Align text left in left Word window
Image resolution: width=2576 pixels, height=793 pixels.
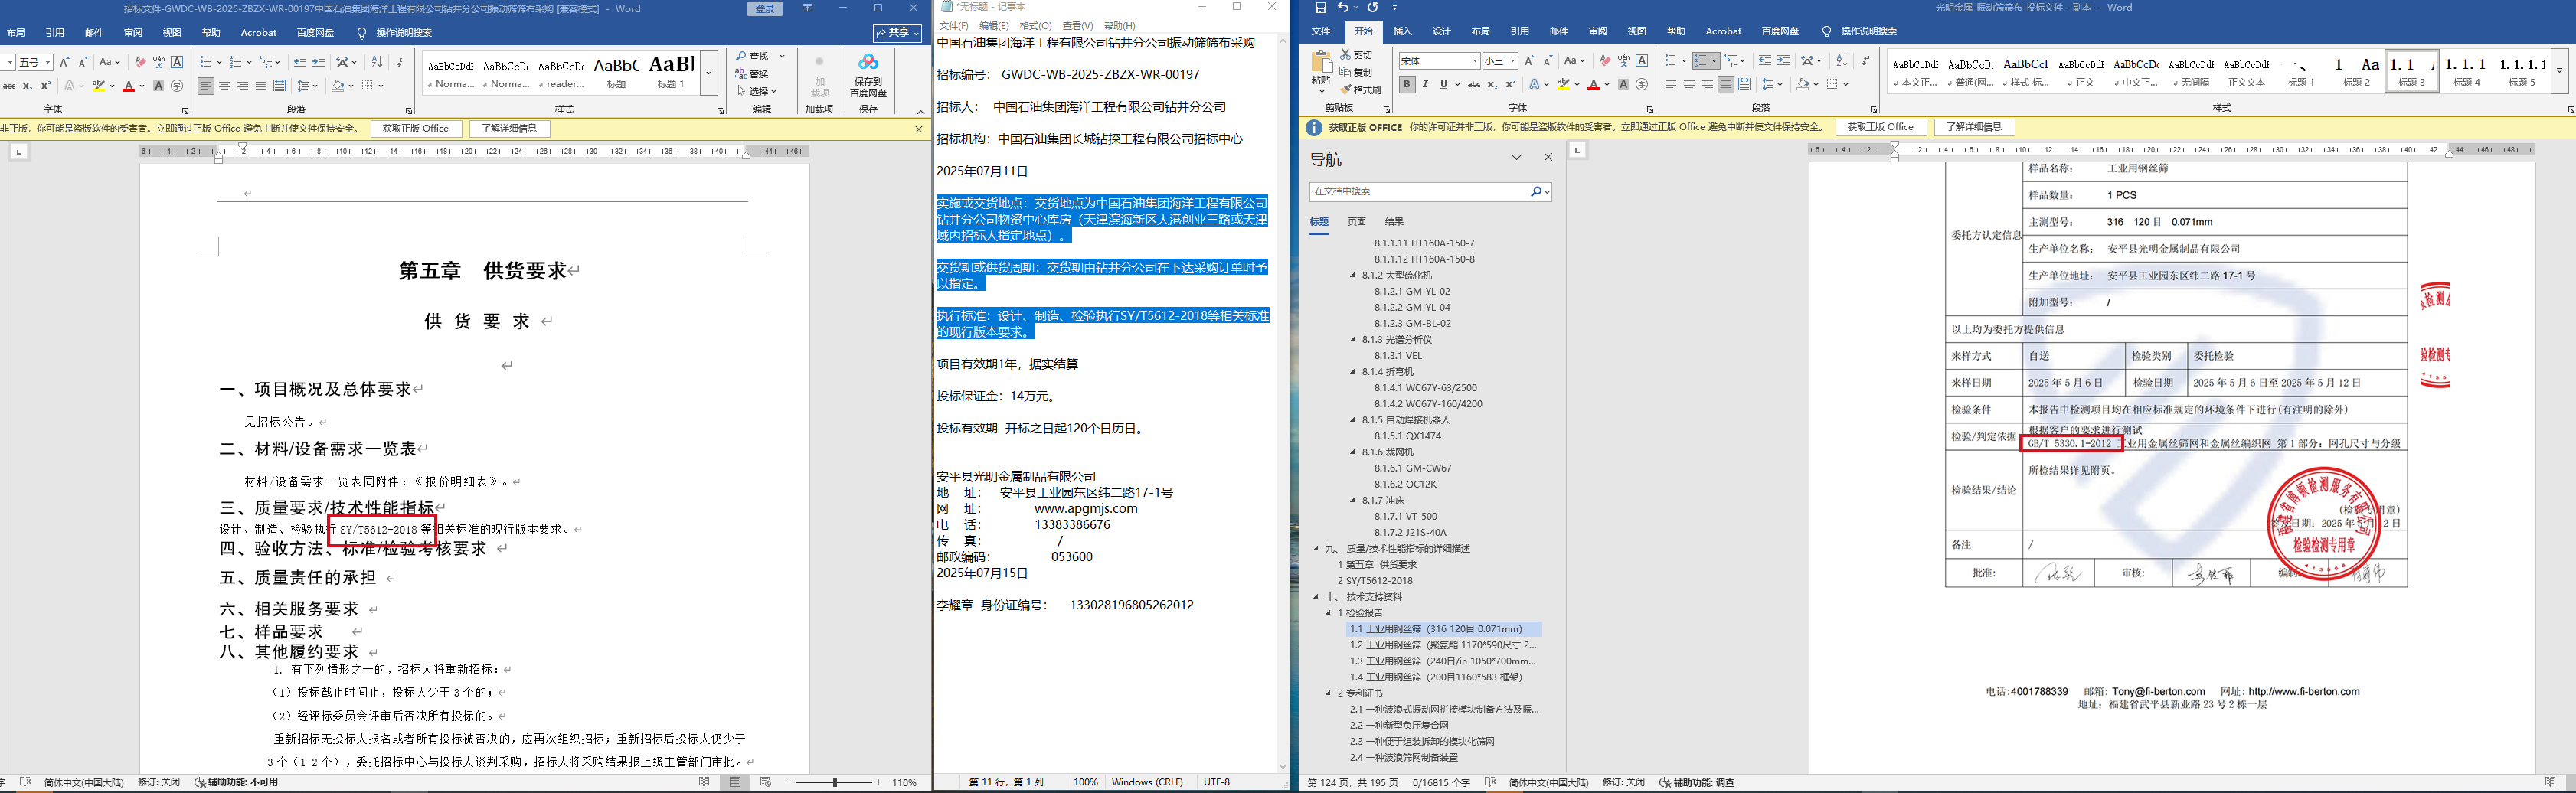click(205, 86)
